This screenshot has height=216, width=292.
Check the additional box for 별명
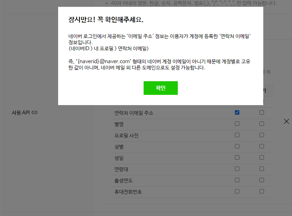coord(262,124)
